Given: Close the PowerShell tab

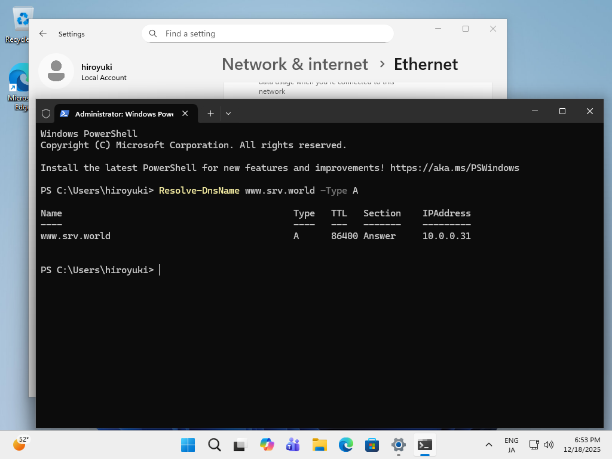Looking at the screenshot, I should point(185,113).
